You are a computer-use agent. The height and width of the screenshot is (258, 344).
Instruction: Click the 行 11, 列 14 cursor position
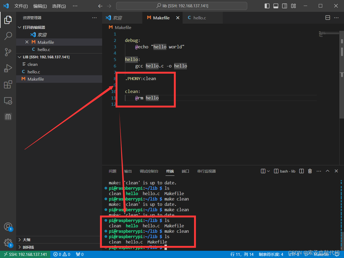[x=242, y=254]
